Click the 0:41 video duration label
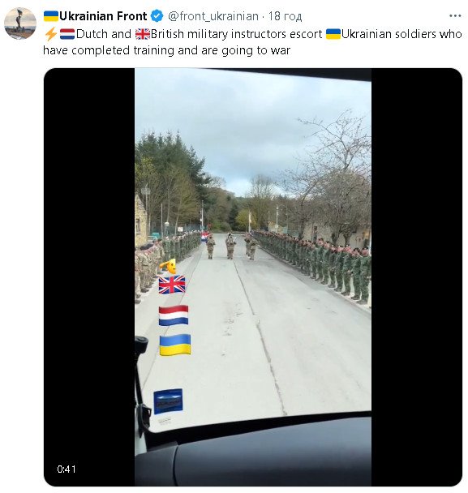Viewport: 468px width, 493px height. [x=67, y=469]
